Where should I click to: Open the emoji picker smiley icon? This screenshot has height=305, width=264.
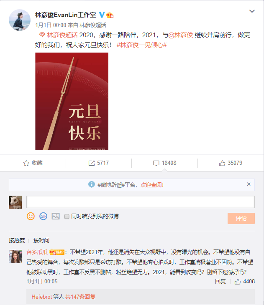[31, 216]
